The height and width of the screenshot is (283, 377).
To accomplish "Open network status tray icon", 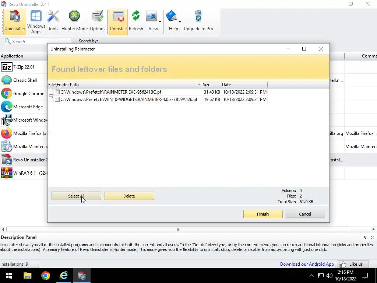I will [x=321, y=276].
